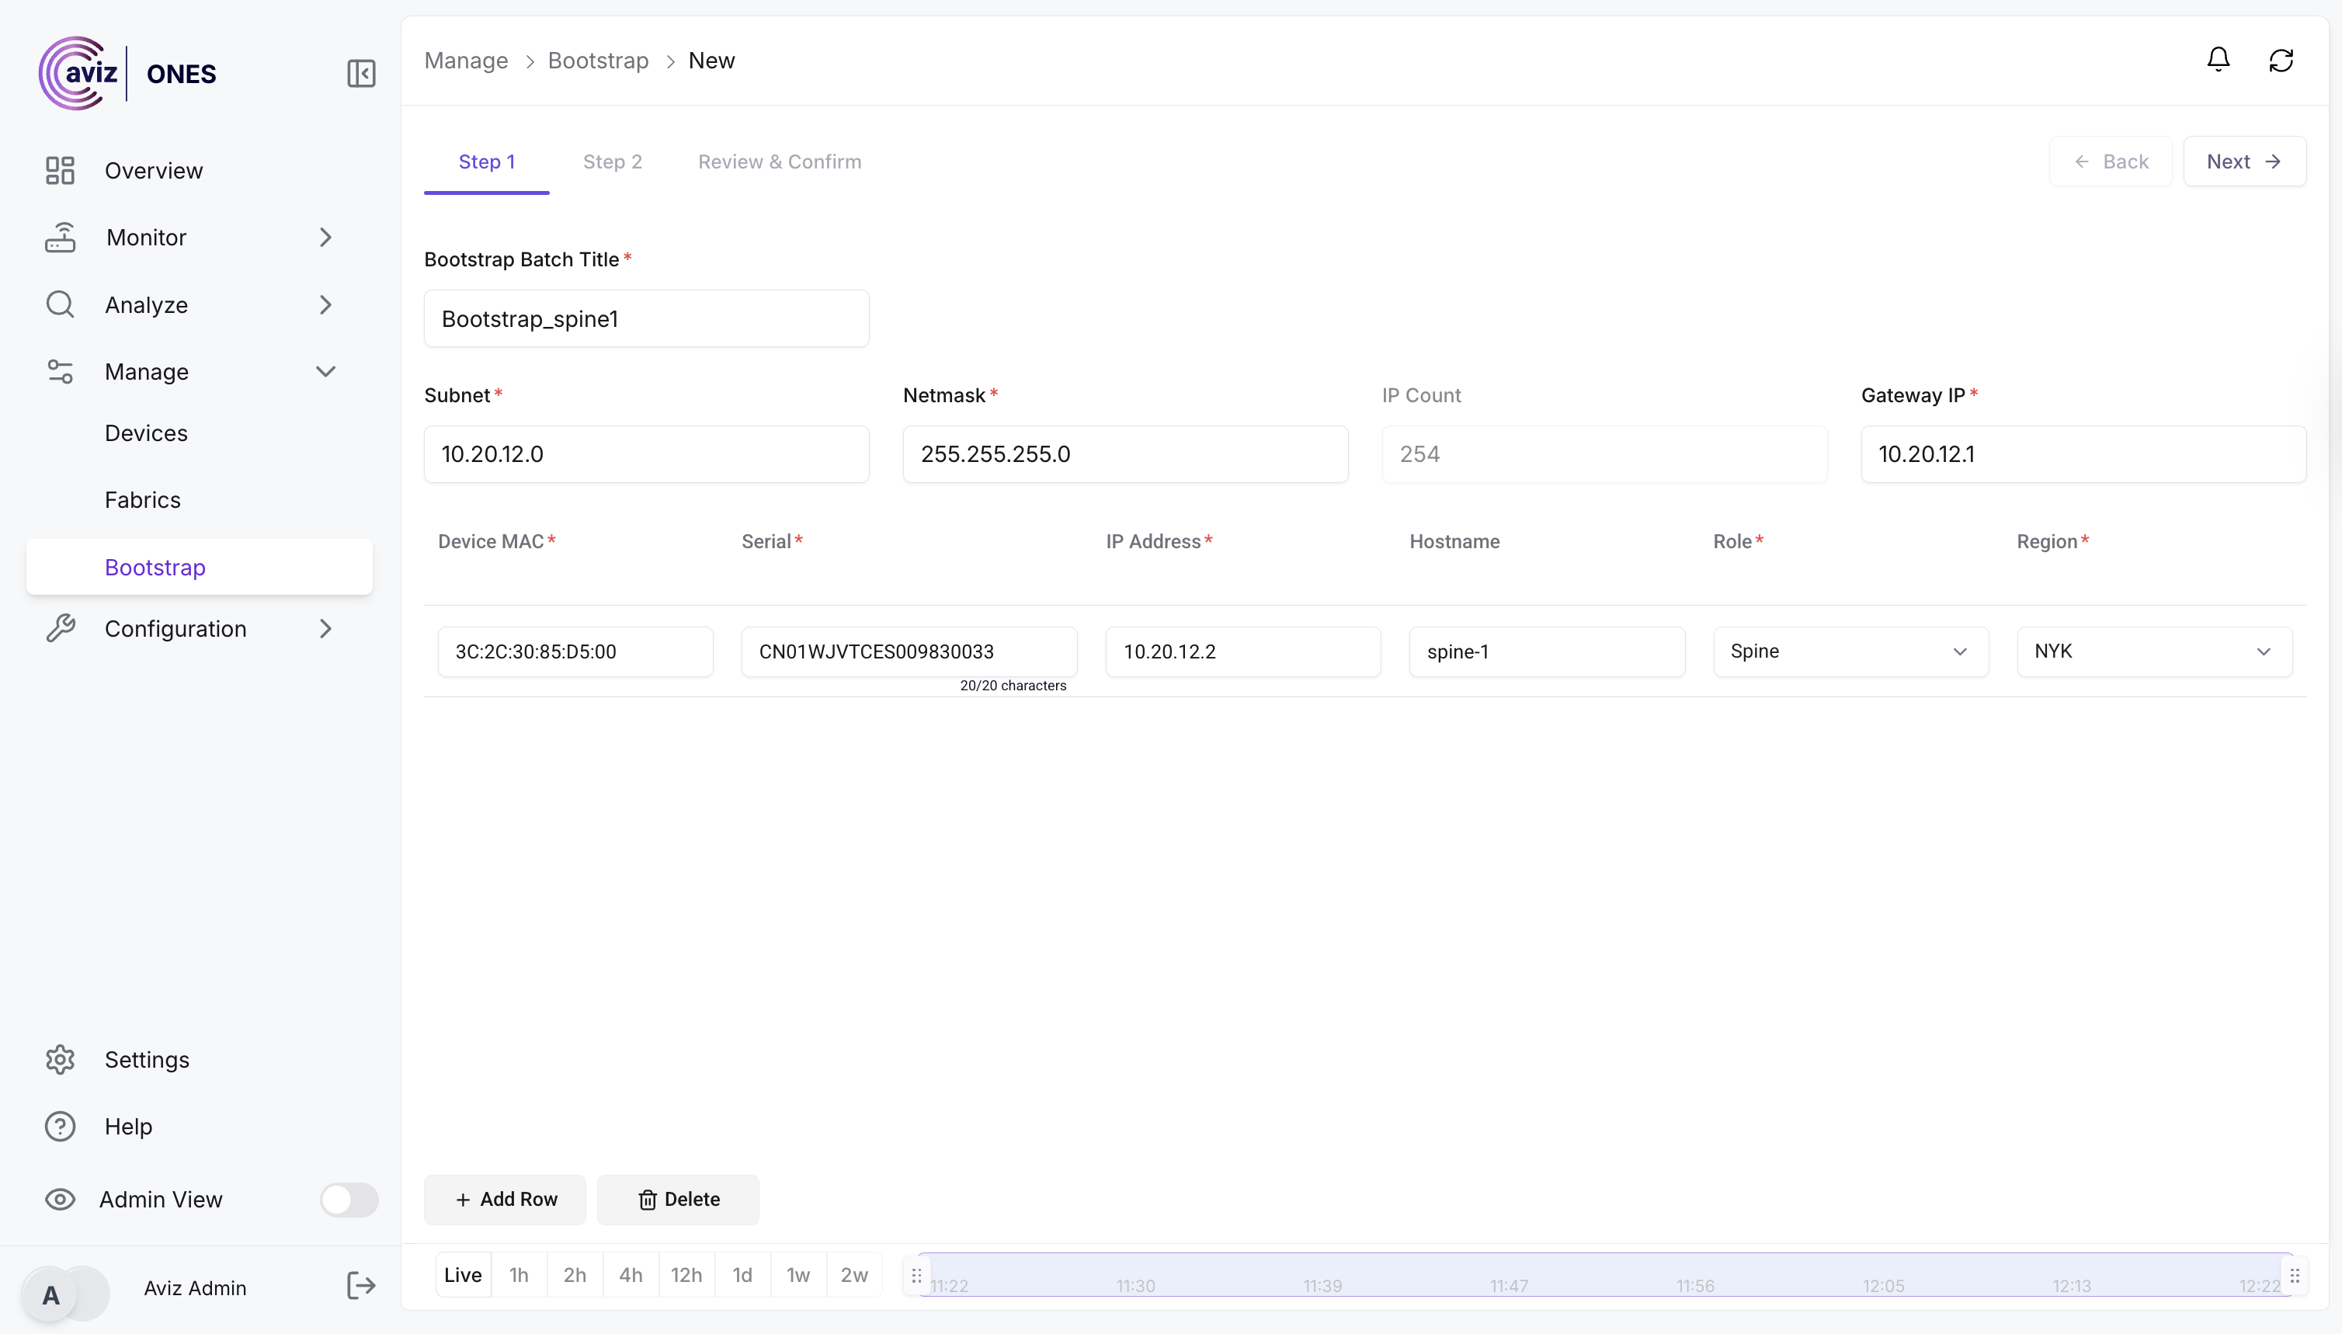This screenshot has height=1334, width=2342.
Task: Click the logout icon beside Aviz Admin
Action: click(x=361, y=1287)
